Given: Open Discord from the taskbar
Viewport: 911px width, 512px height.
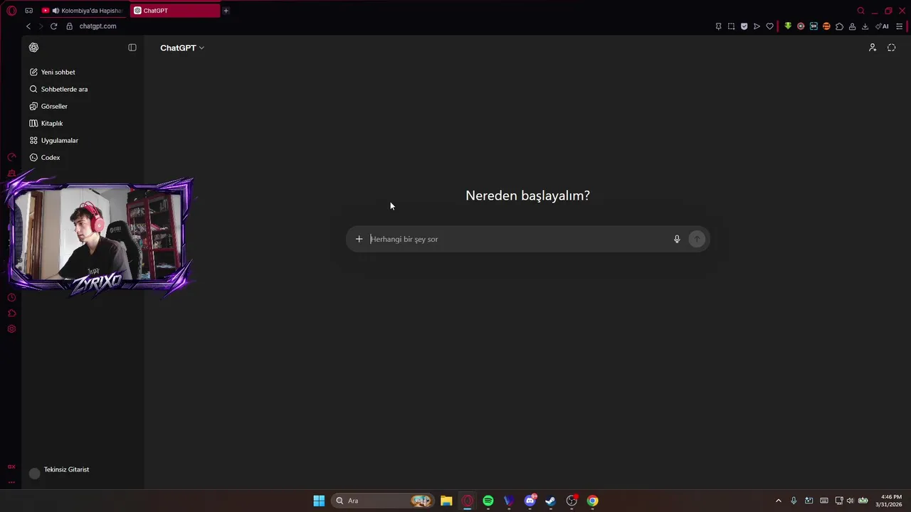Looking at the screenshot, I should [x=530, y=501].
